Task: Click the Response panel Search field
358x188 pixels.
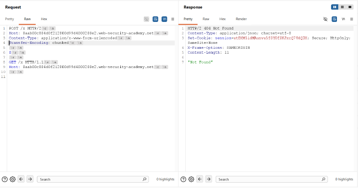Action: 272,179
